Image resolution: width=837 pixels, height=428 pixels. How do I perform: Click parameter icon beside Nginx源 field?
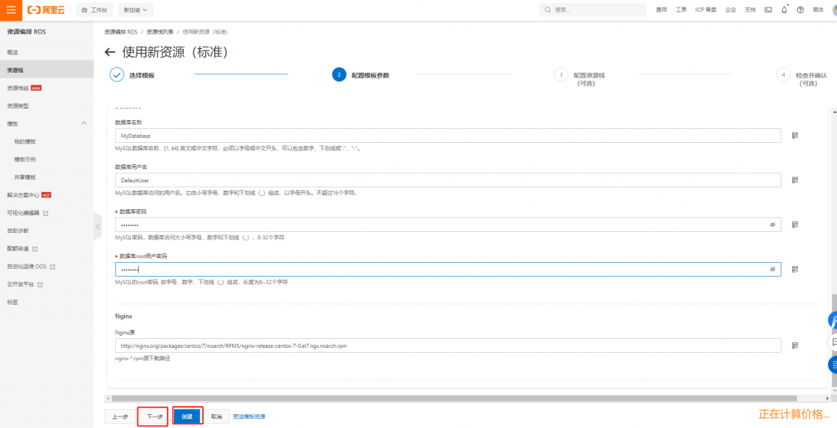pyautogui.click(x=794, y=346)
